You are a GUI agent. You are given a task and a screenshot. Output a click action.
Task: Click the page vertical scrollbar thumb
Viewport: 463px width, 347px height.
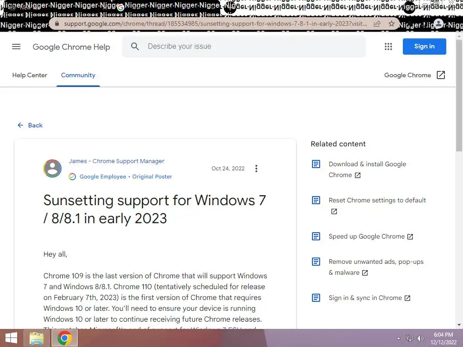[x=459, y=96]
